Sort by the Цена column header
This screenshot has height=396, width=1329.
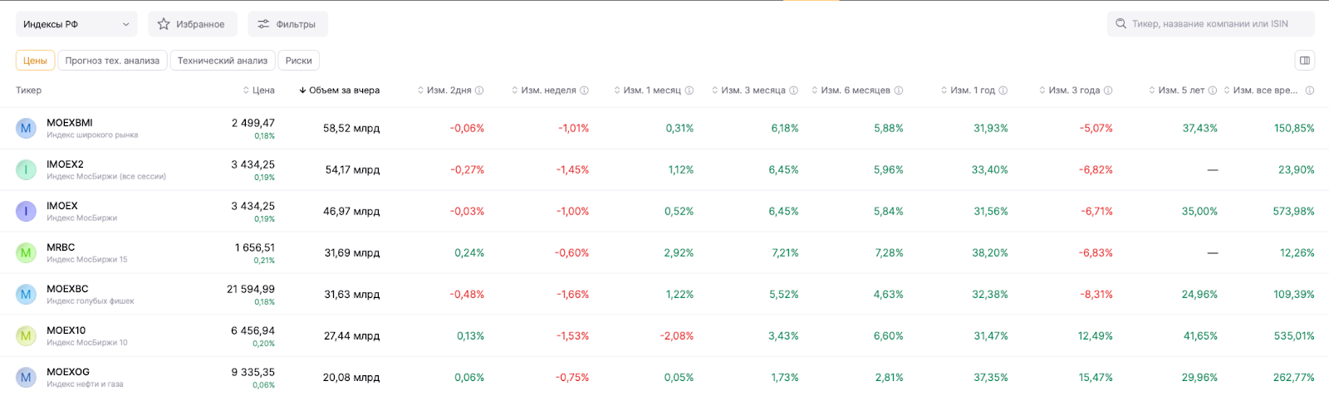coord(258,90)
